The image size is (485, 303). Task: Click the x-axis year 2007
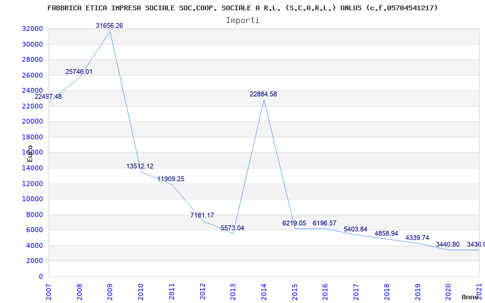click(49, 292)
